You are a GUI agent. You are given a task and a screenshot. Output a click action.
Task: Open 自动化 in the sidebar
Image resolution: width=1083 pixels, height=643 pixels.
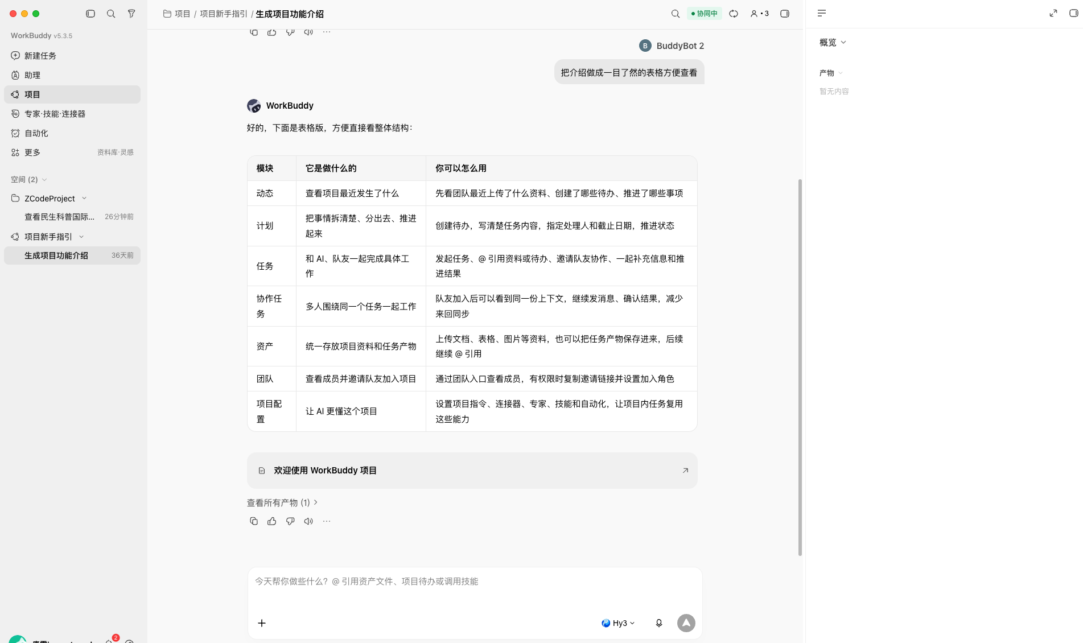coord(72,133)
